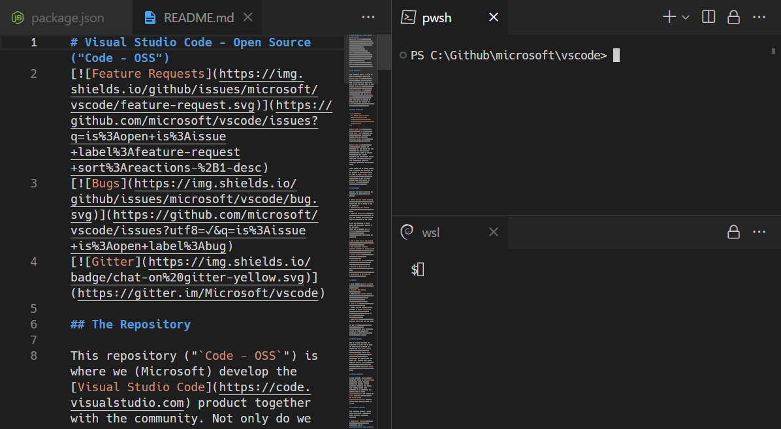Viewport: 781px width, 429px height.
Task: Open the editor tab bar ellipsis menu
Action: (368, 17)
